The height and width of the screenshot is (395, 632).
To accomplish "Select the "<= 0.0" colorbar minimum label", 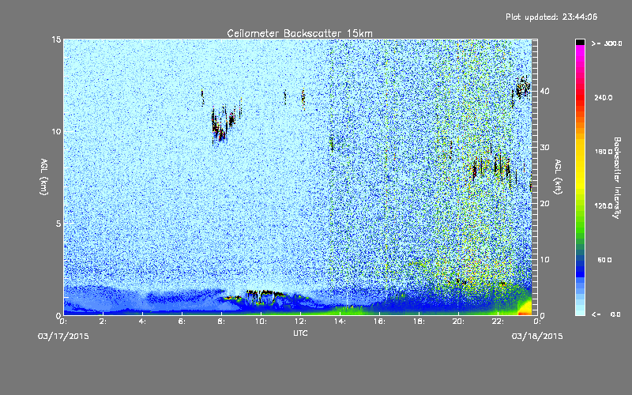I will point(606,314).
